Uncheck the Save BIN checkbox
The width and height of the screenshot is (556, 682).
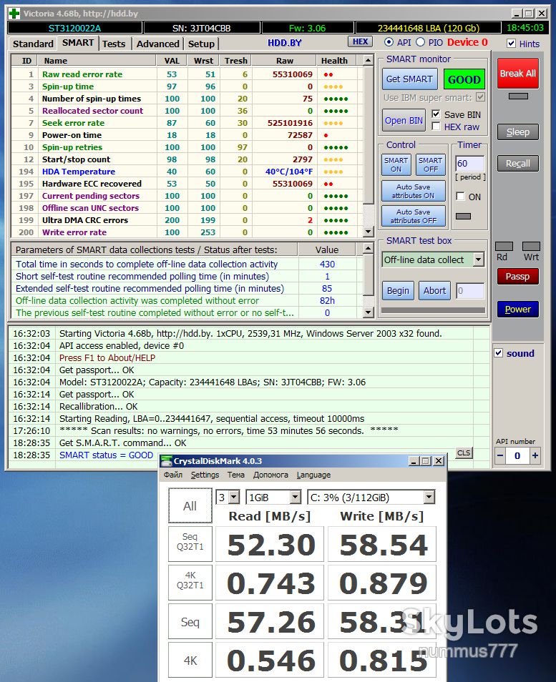pyautogui.click(x=436, y=114)
